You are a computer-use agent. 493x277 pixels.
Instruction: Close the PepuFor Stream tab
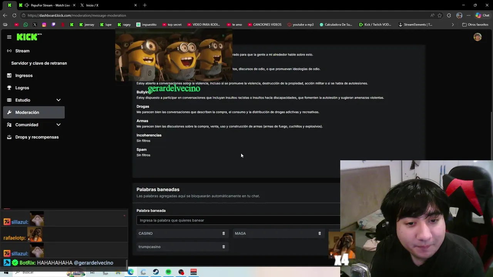[74, 5]
